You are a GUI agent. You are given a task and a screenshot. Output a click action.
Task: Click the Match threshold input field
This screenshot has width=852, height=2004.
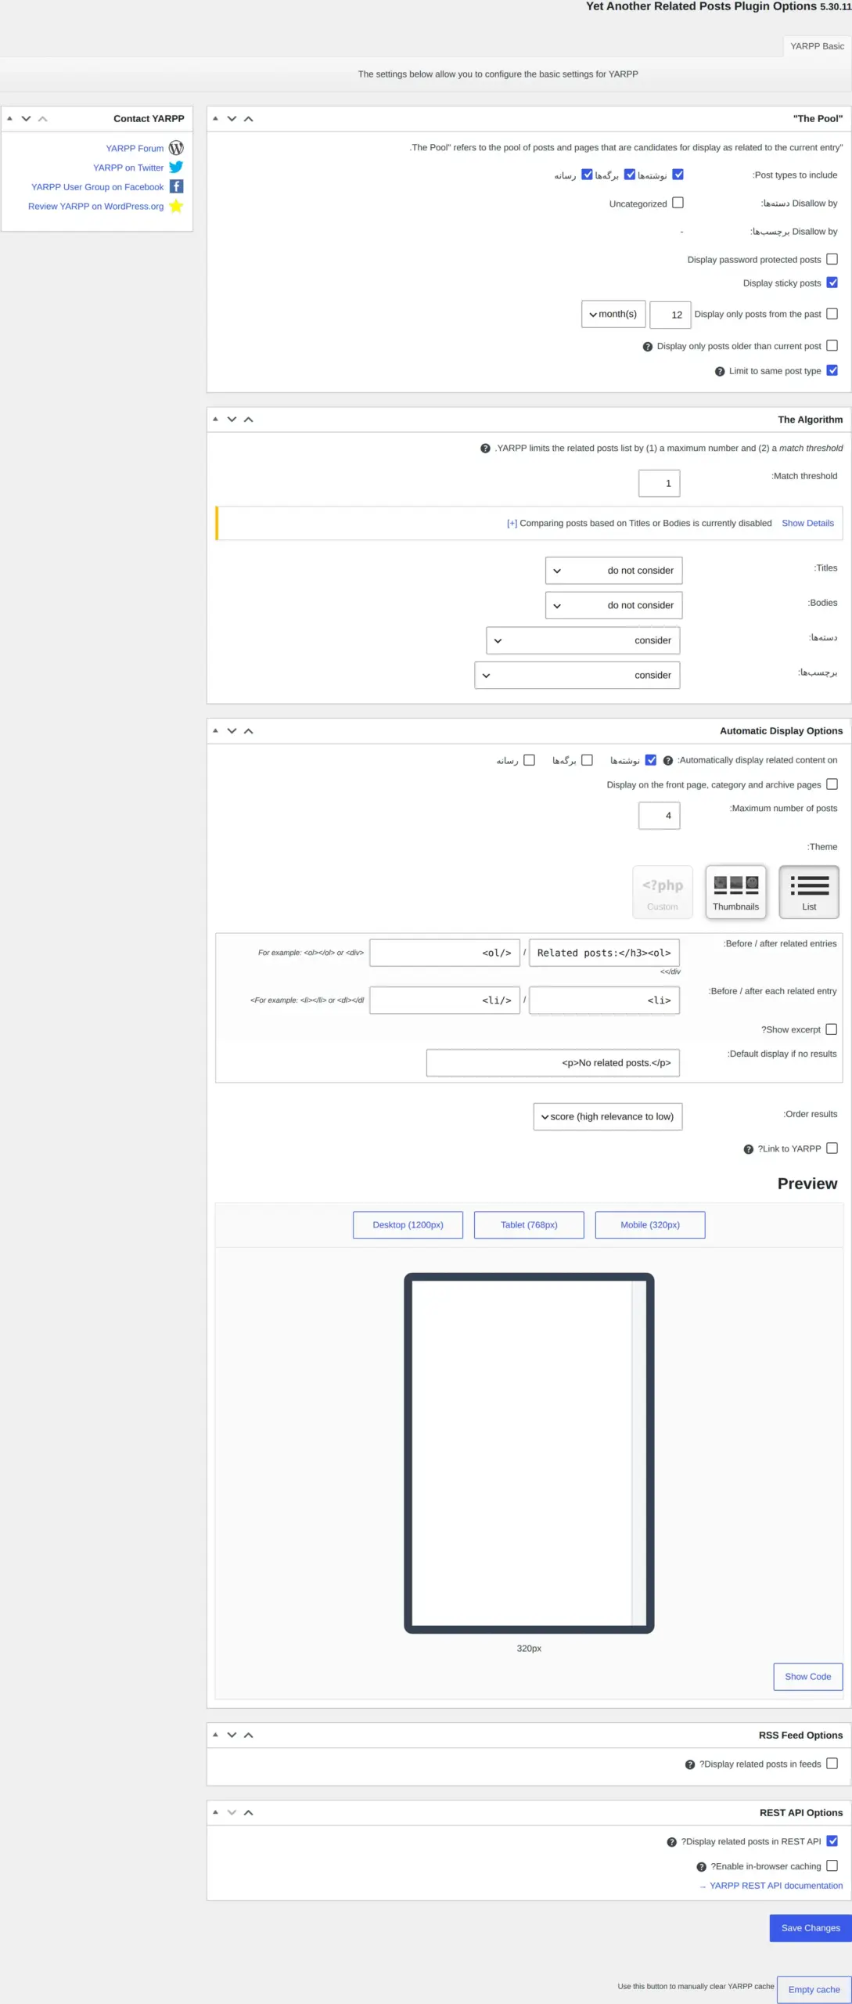tap(660, 484)
